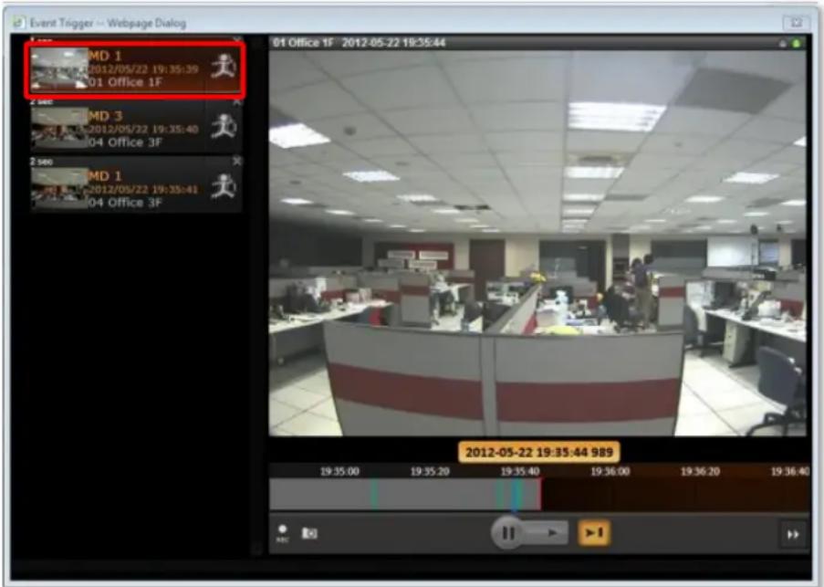
Task: Select the MD 1 event for 01 Office 1F
Action: point(135,68)
